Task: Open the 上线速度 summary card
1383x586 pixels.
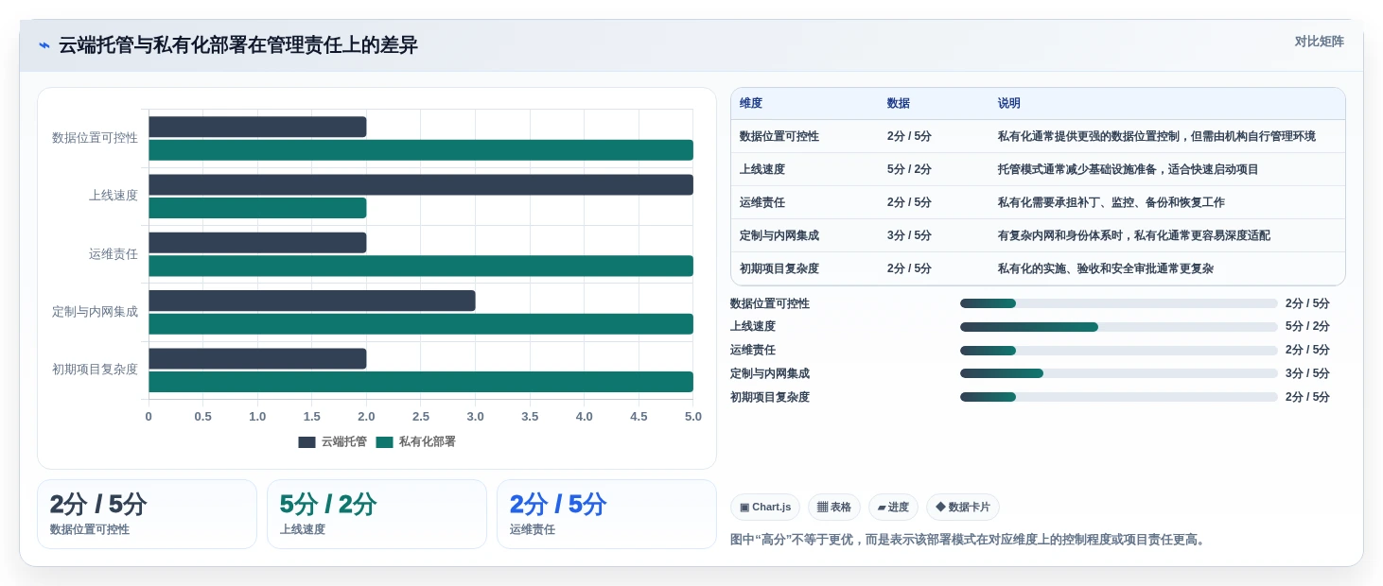Action: [376, 514]
